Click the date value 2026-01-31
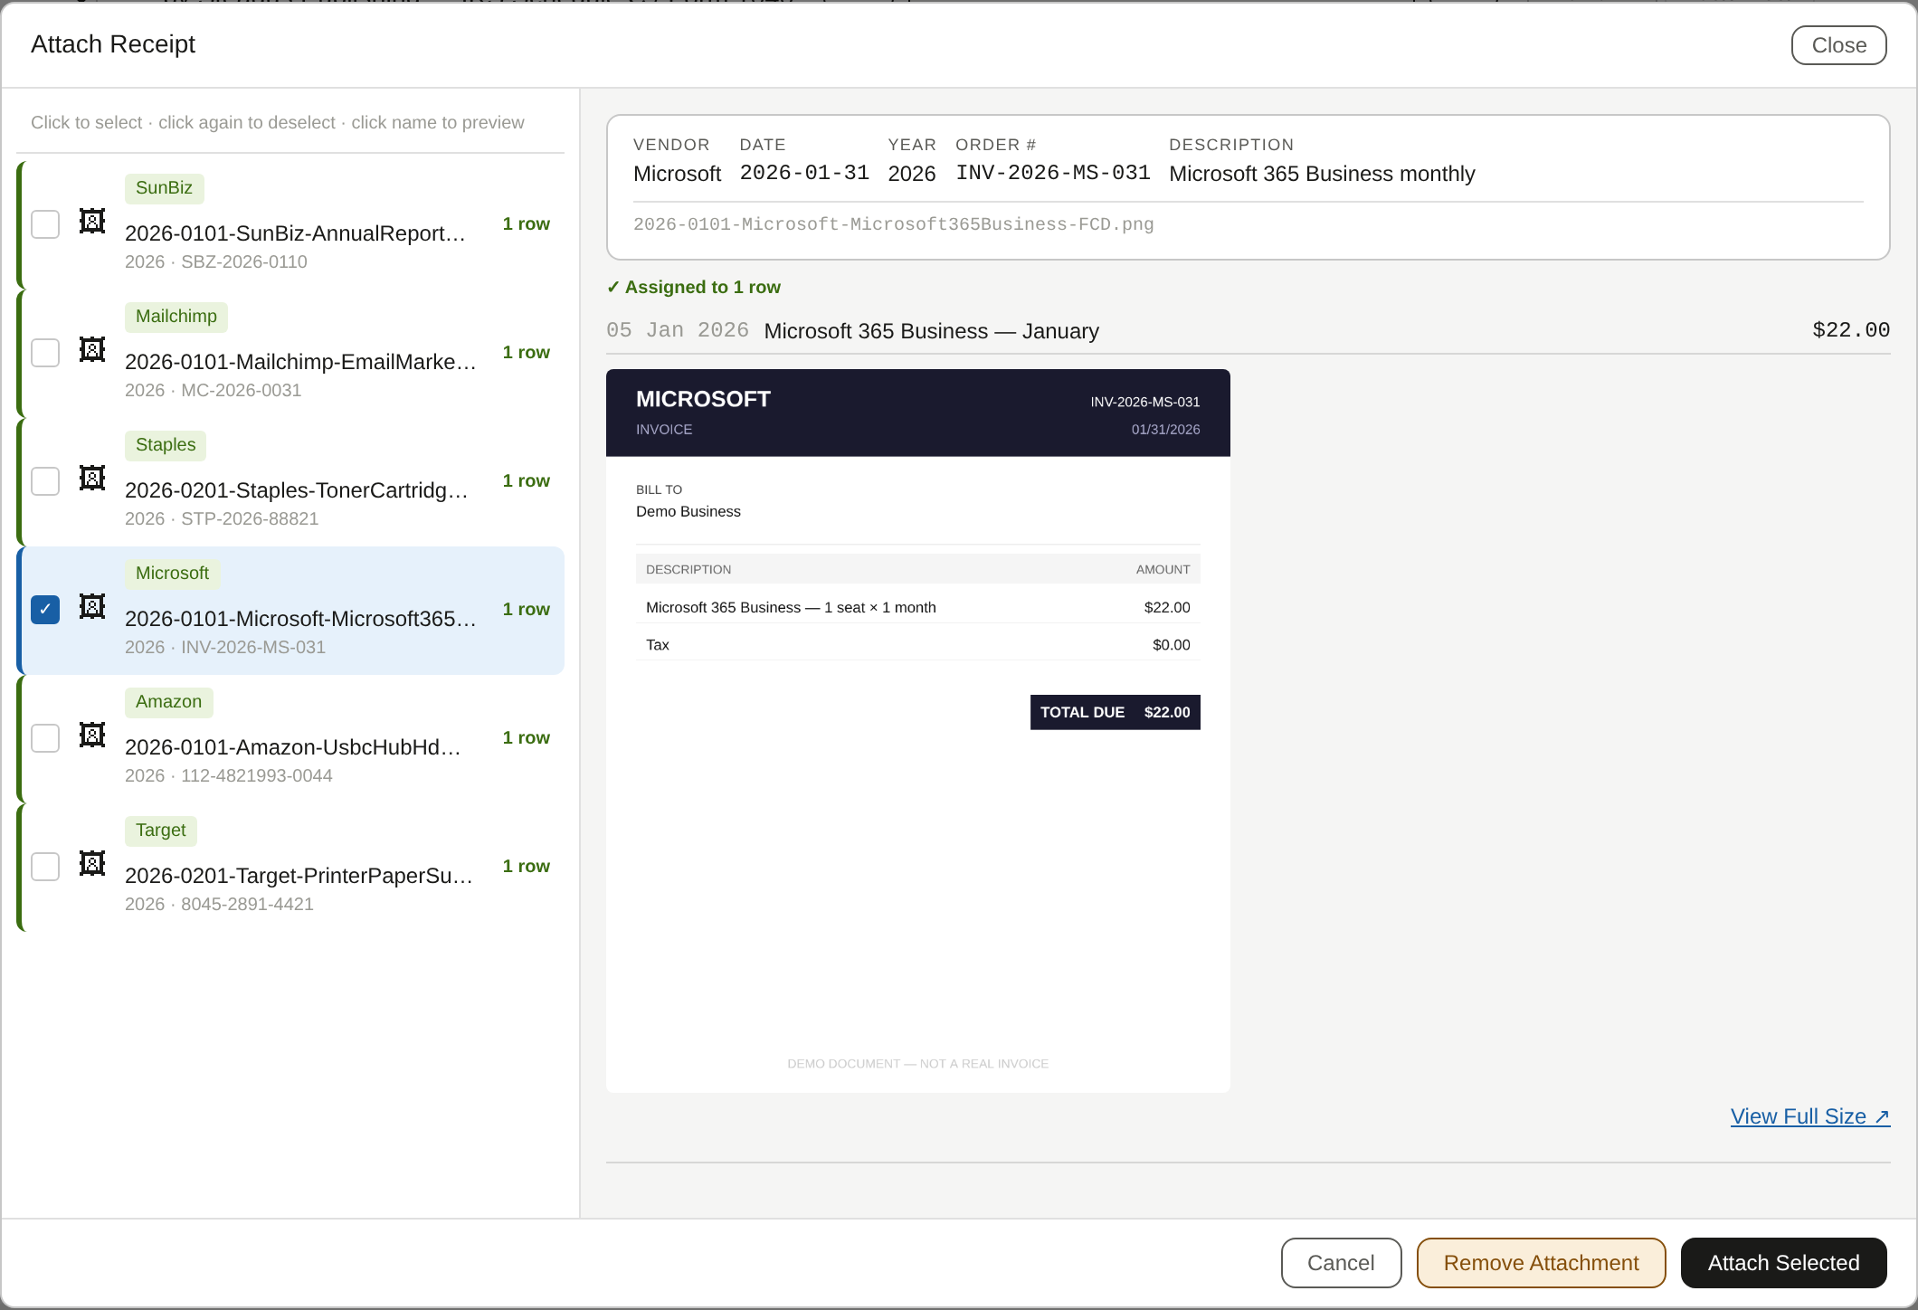 pyautogui.click(x=804, y=173)
